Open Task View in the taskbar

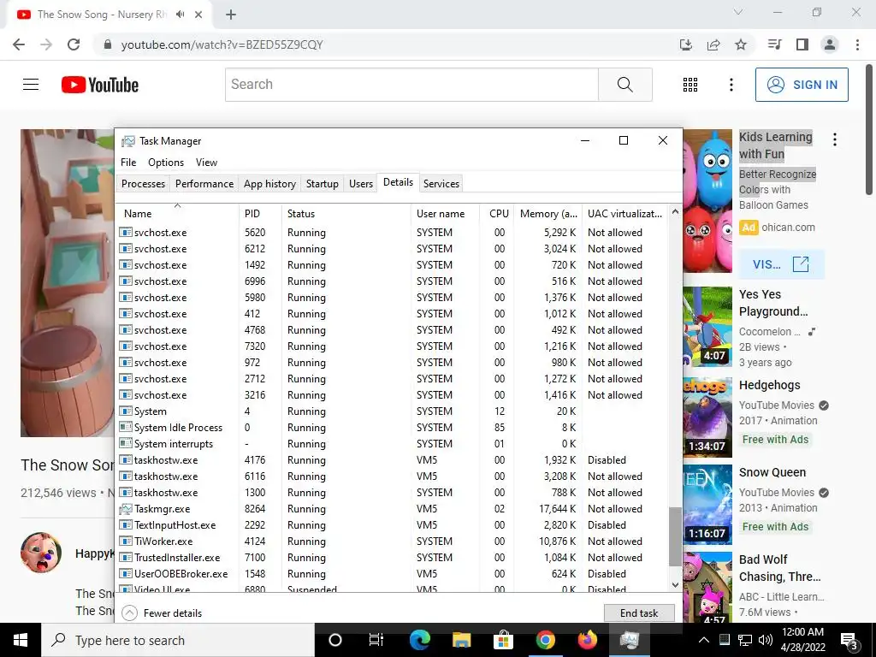(376, 640)
